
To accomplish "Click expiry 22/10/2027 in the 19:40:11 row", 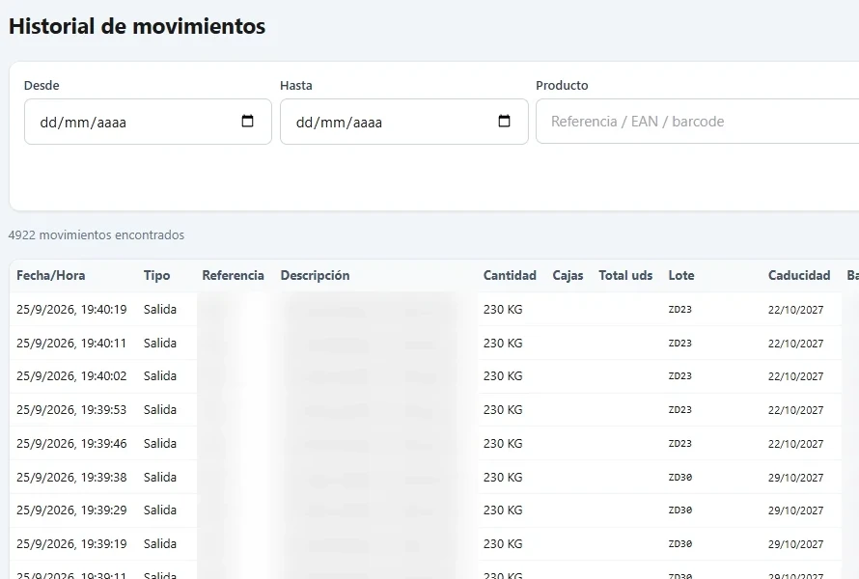I will coord(795,344).
